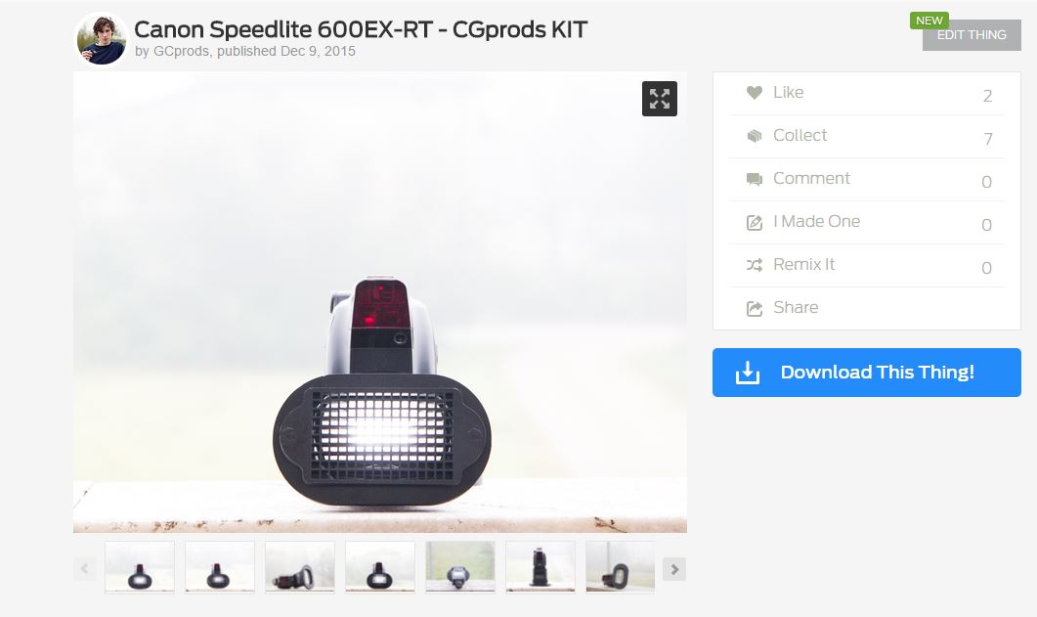
Task: Select the first thumbnail image
Action: [140, 567]
